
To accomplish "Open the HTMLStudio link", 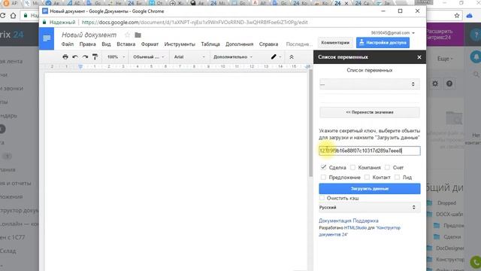I will pyautogui.click(x=355, y=228).
